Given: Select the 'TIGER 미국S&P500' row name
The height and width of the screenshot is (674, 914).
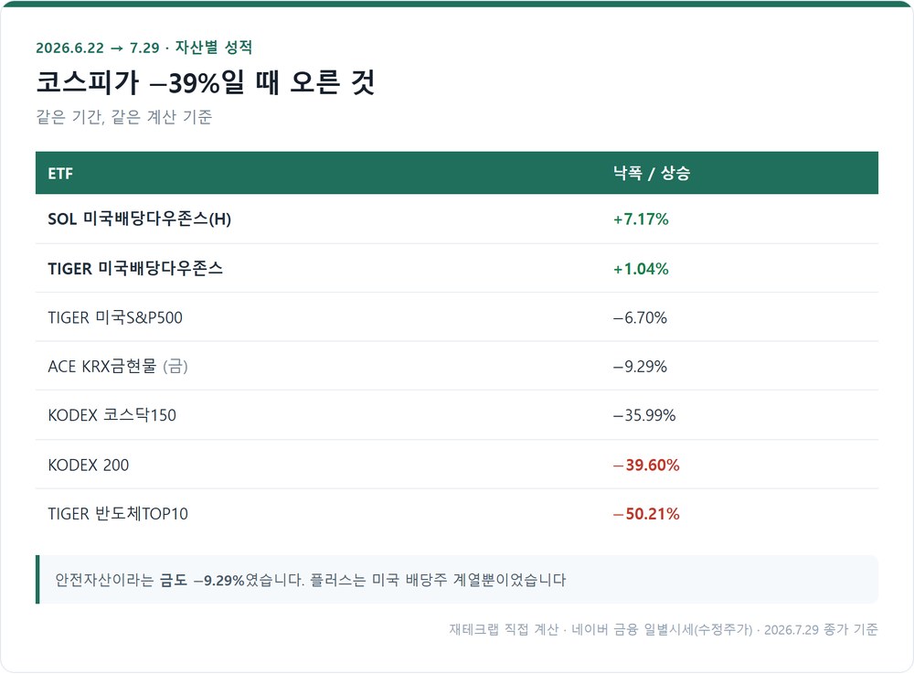Looking at the screenshot, I should [115, 317].
